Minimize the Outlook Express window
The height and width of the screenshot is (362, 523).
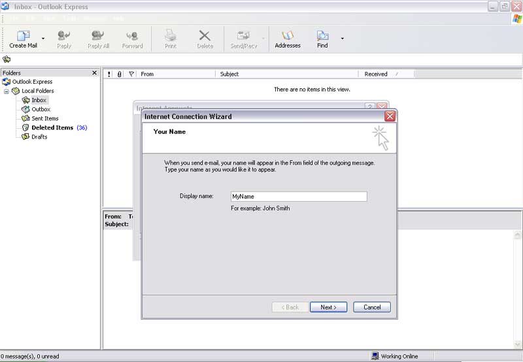(493, 7)
